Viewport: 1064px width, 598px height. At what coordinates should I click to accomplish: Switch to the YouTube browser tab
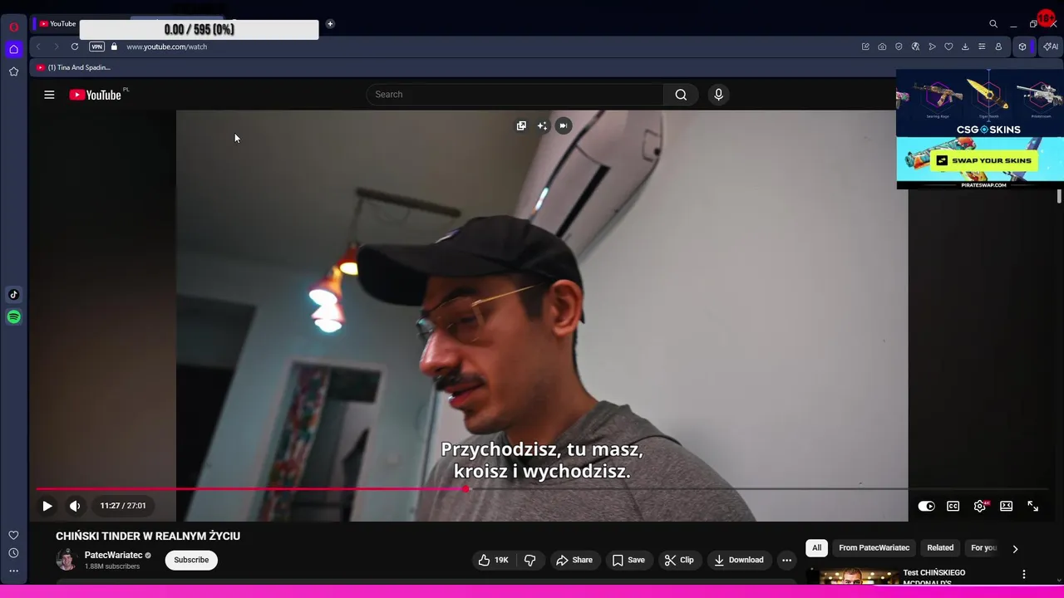(57, 24)
